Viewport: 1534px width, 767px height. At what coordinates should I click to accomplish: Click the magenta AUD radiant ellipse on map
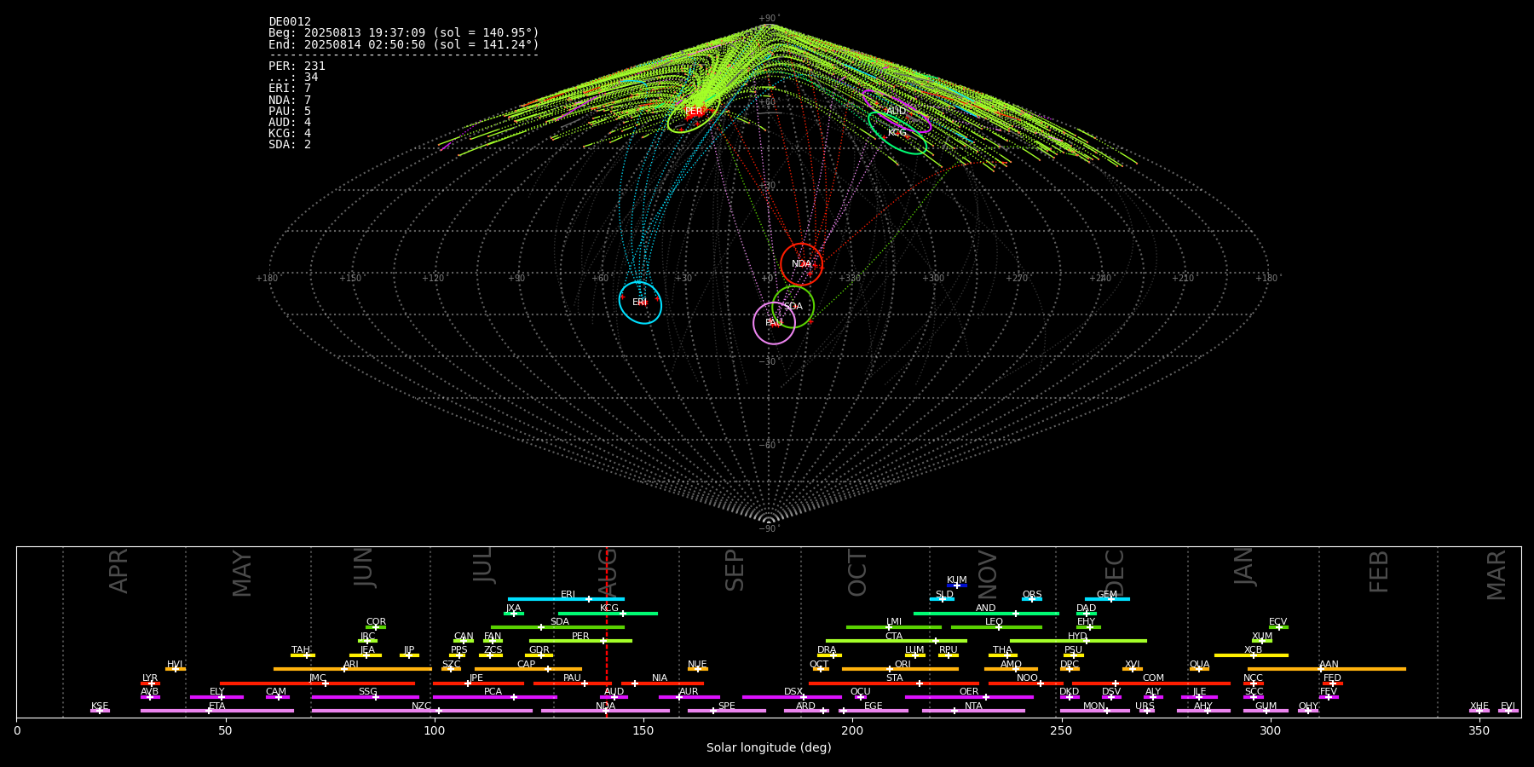point(897,112)
